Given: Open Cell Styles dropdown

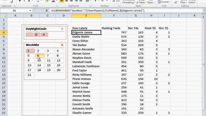Looking at the screenshot, I should click(151, 2).
